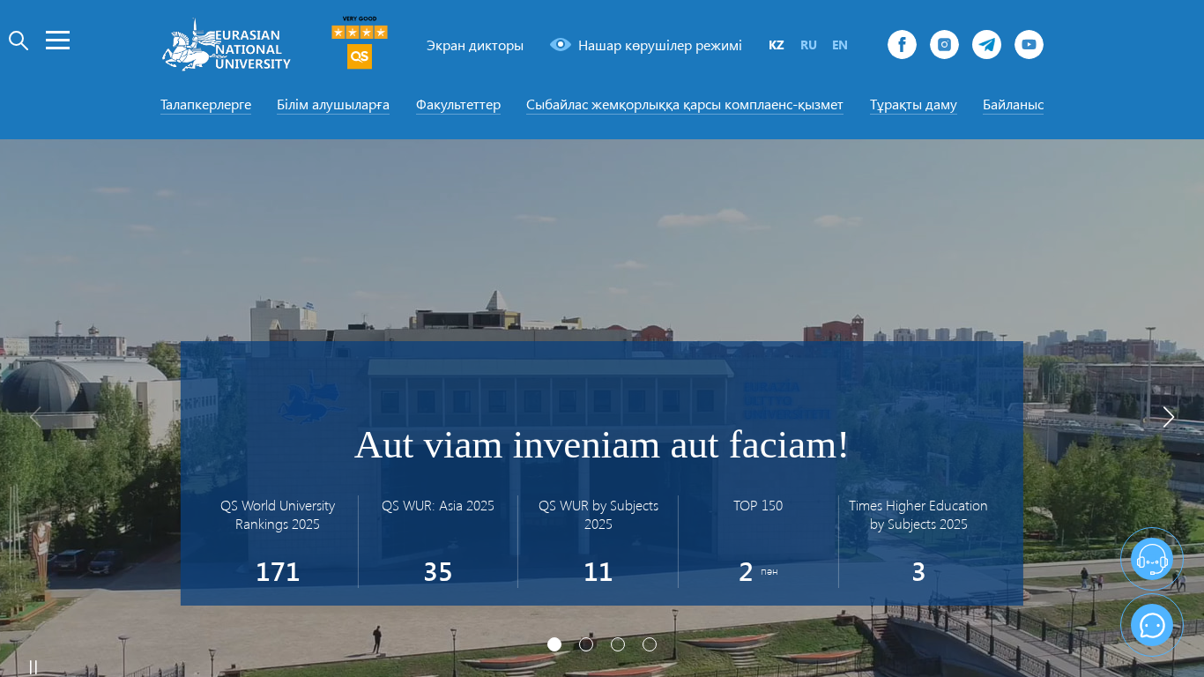Open the headset call support widget
The image size is (1204, 677).
[x=1152, y=559]
